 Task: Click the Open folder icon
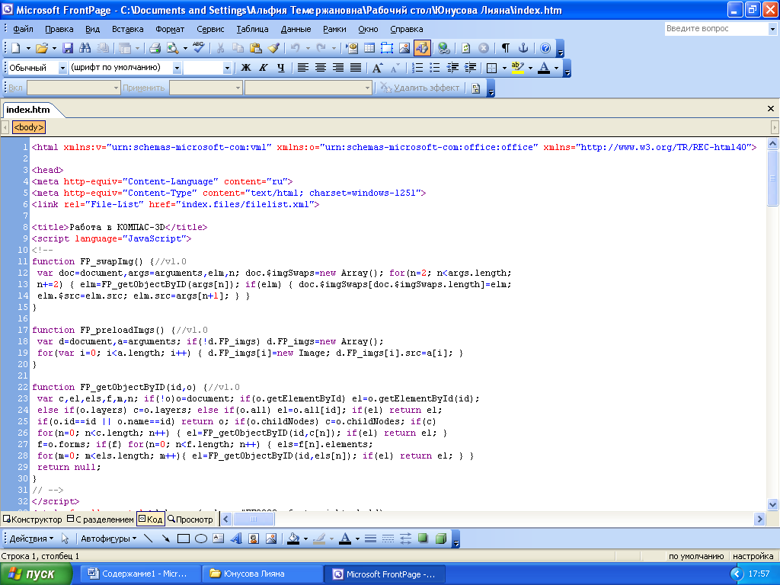point(42,48)
